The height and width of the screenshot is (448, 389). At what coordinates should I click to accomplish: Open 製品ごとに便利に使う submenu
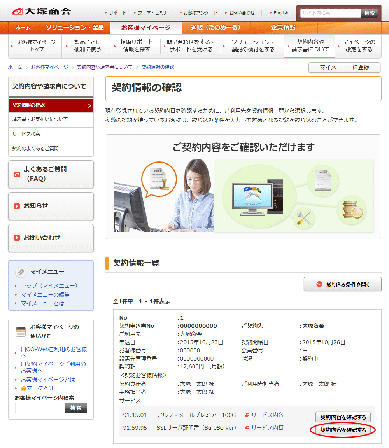pyautogui.click(x=87, y=46)
